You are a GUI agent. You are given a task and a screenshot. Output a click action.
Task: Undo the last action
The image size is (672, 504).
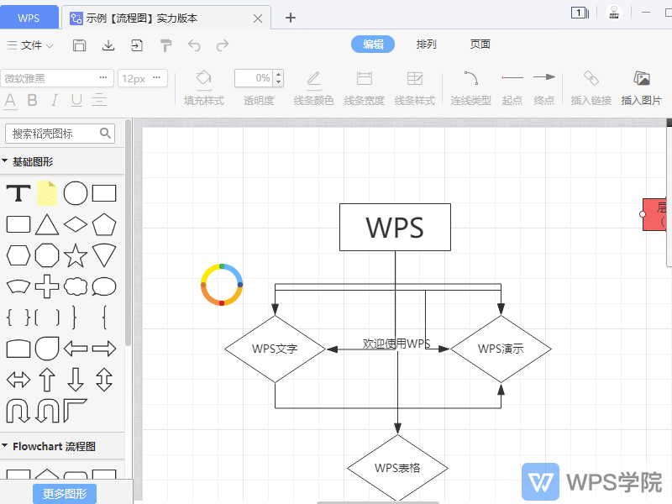194,45
